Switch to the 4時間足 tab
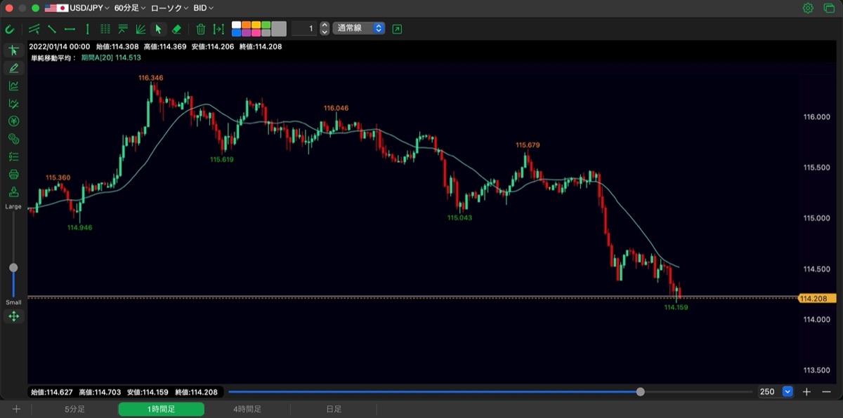The image size is (843, 418). click(247, 409)
